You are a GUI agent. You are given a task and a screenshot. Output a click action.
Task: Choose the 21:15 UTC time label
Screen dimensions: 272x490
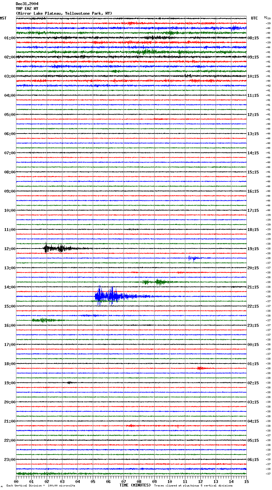[x=253, y=287]
